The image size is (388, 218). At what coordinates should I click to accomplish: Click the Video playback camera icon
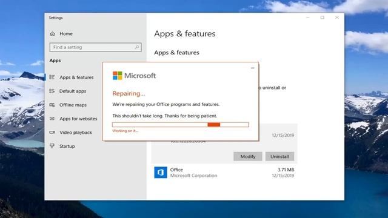52,133
